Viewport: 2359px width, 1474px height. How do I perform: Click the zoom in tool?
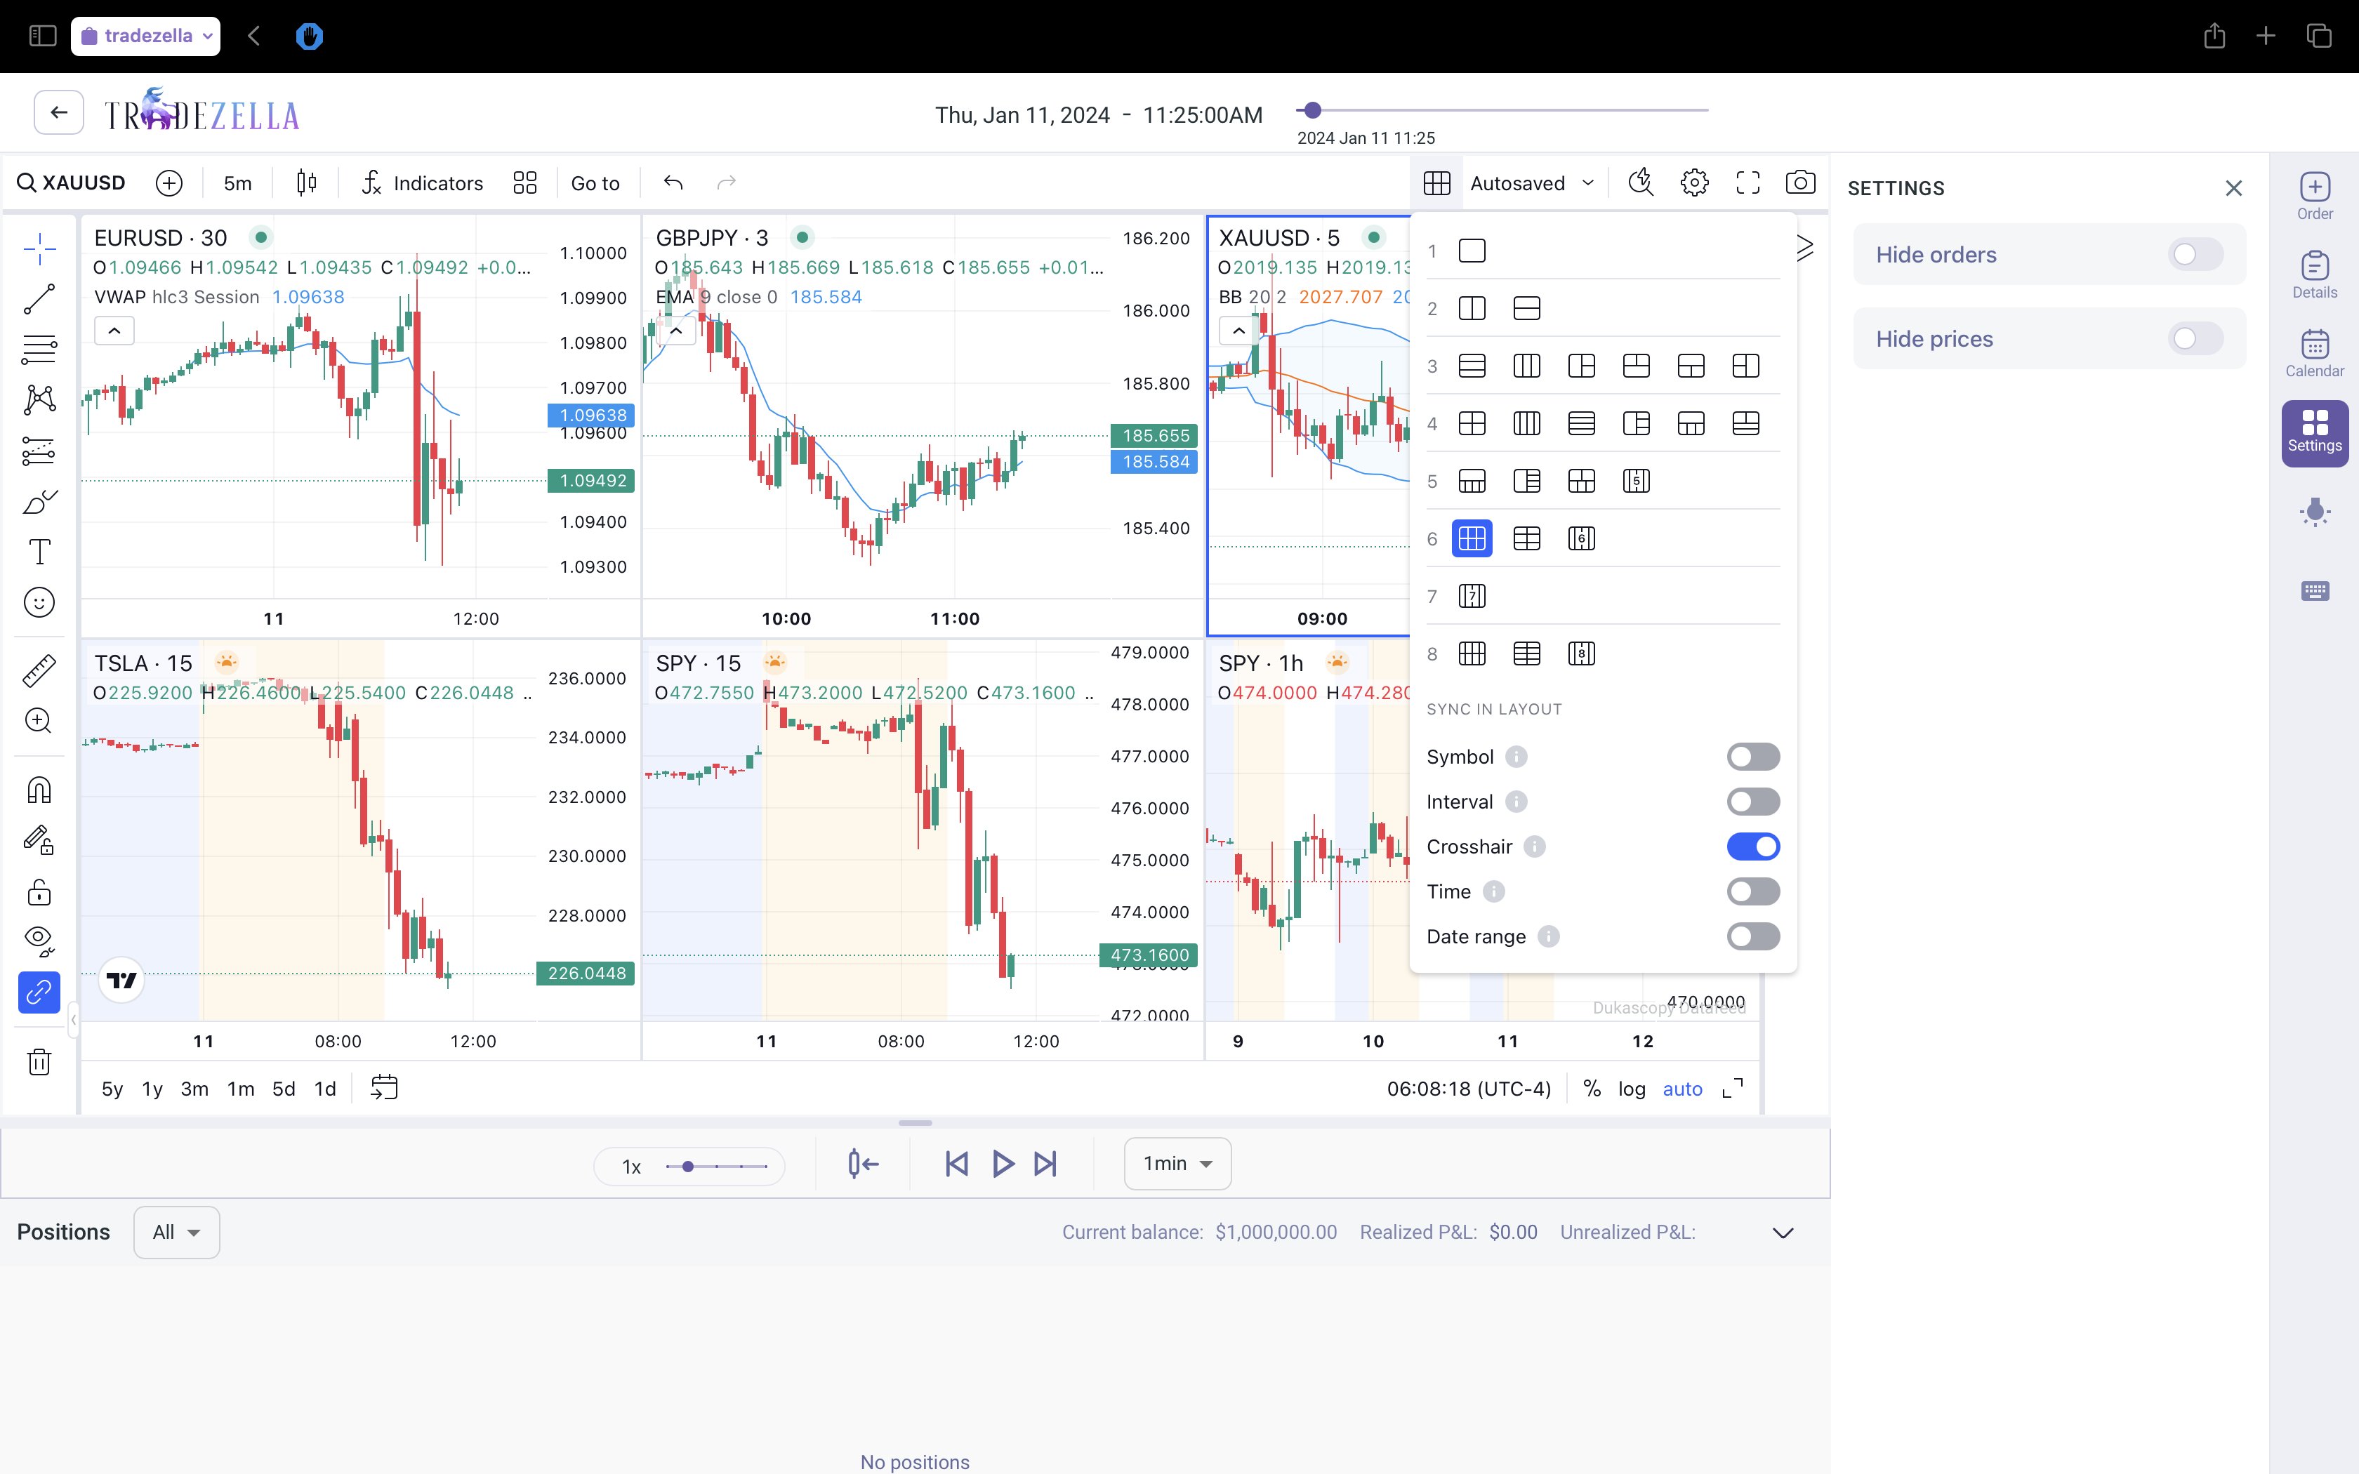click(39, 722)
